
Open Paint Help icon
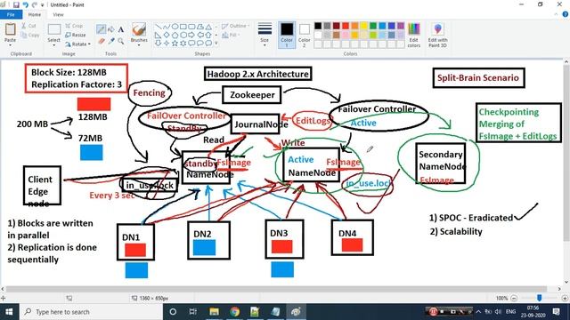click(565, 14)
